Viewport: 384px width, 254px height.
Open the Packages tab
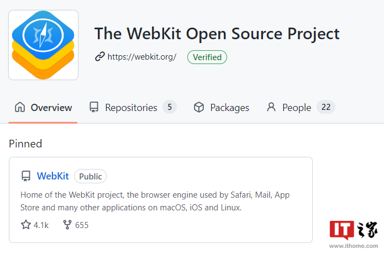click(229, 108)
